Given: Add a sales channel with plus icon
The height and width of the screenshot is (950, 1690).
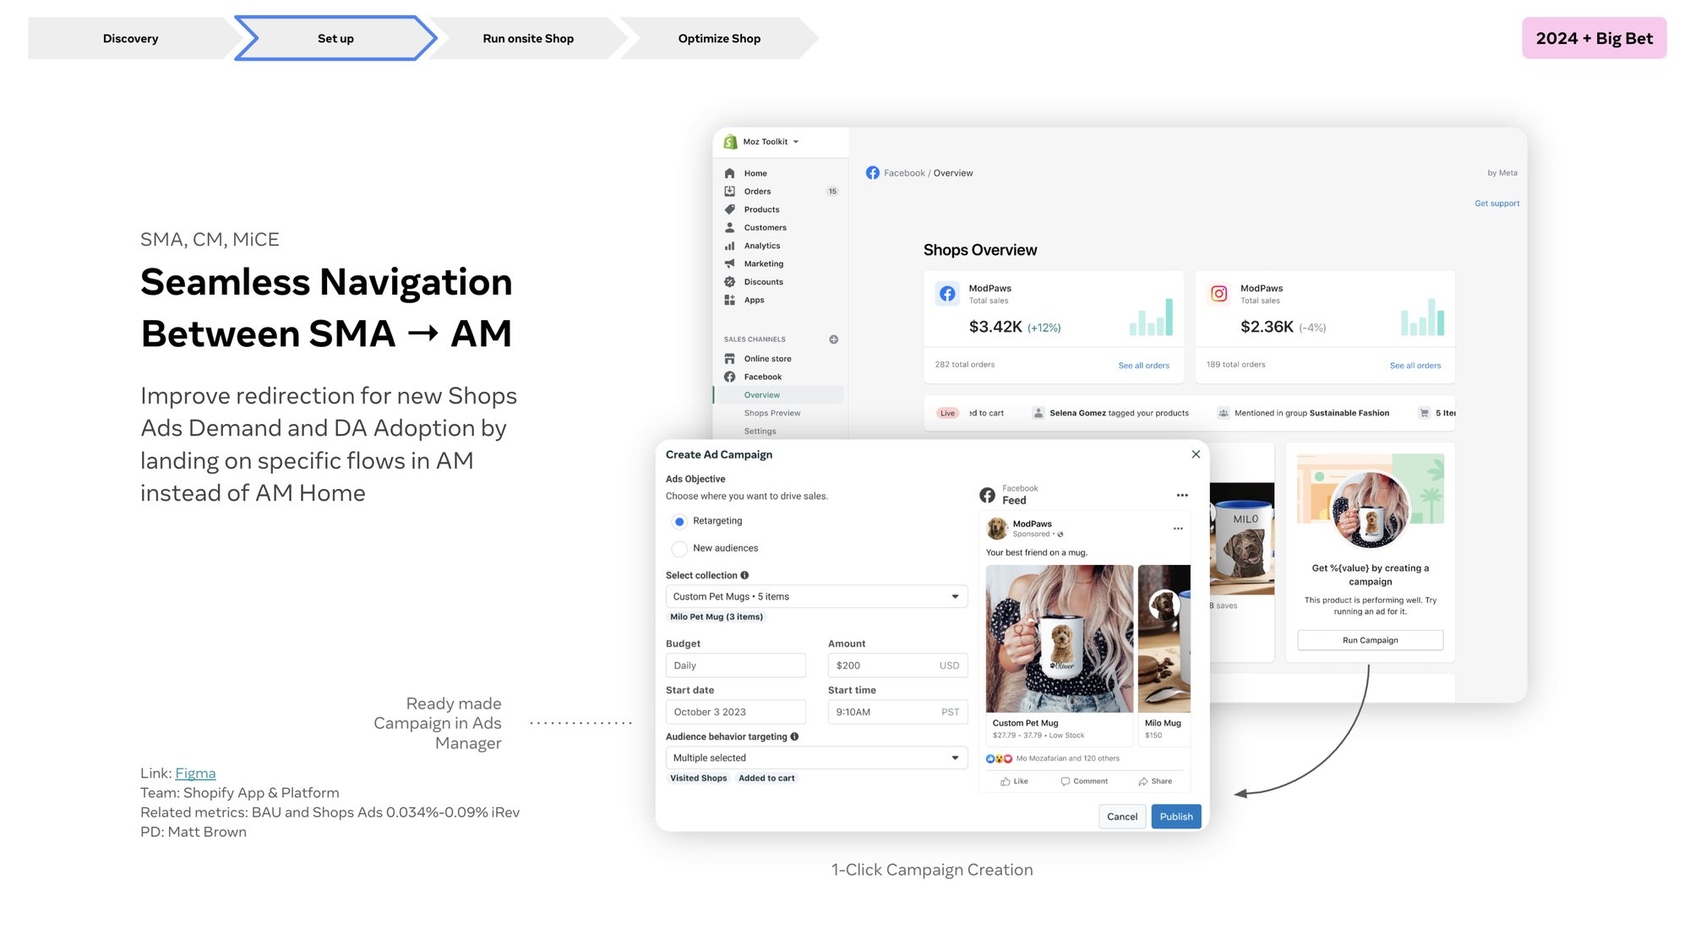Looking at the screenshot, I should (834, 339).
